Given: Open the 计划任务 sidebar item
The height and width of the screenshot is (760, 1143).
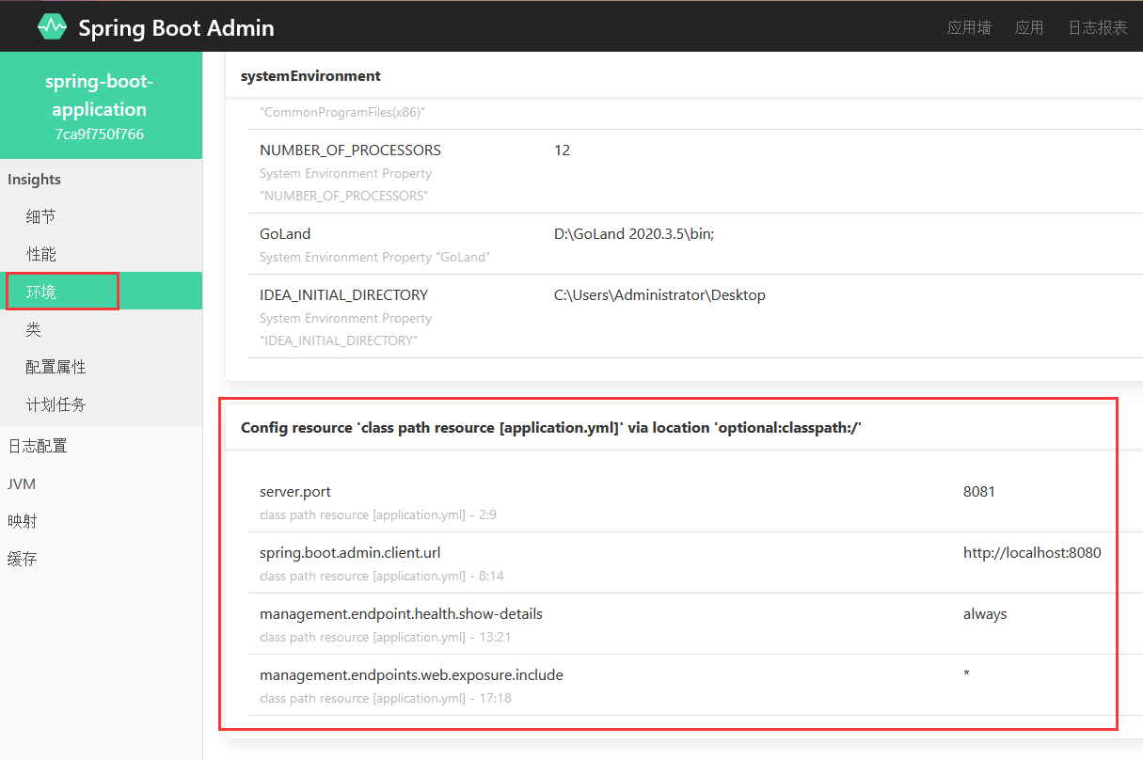Looking at the screenshot, I should click(x=101, y=404).
